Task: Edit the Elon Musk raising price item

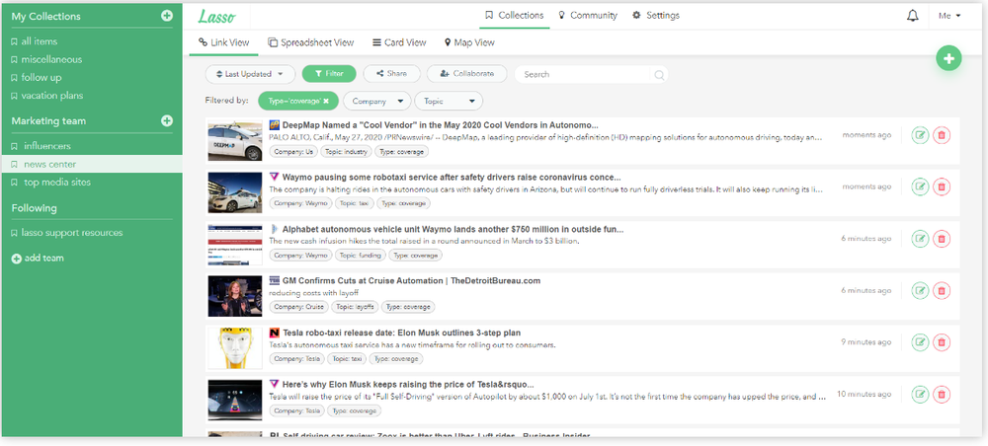Action: [x=920, y=394]
